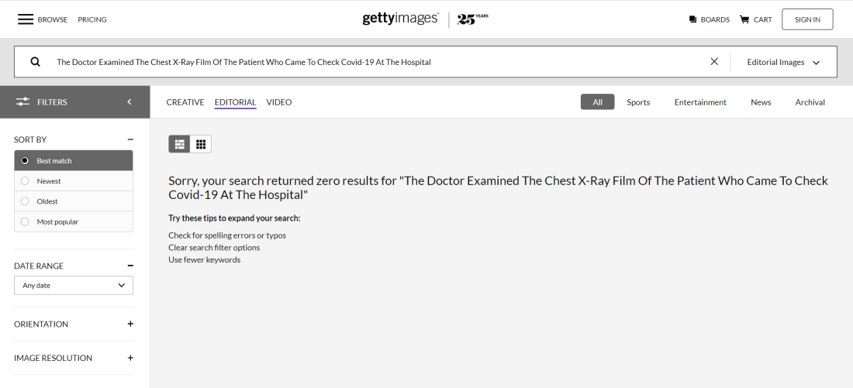The height and width of the screenshot is (388, 853).
Task: Switch to the Video tab
Action: pos(279,102)
